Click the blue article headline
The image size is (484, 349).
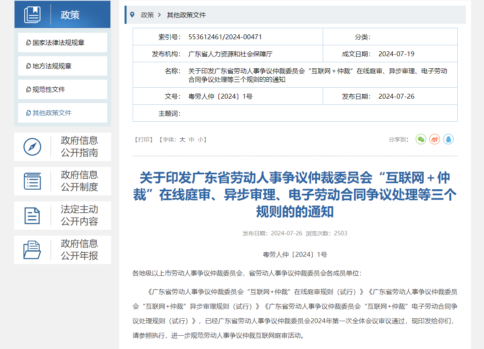pos(295,195)
